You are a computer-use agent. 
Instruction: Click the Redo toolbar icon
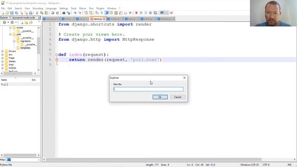[x=58, y=13]
